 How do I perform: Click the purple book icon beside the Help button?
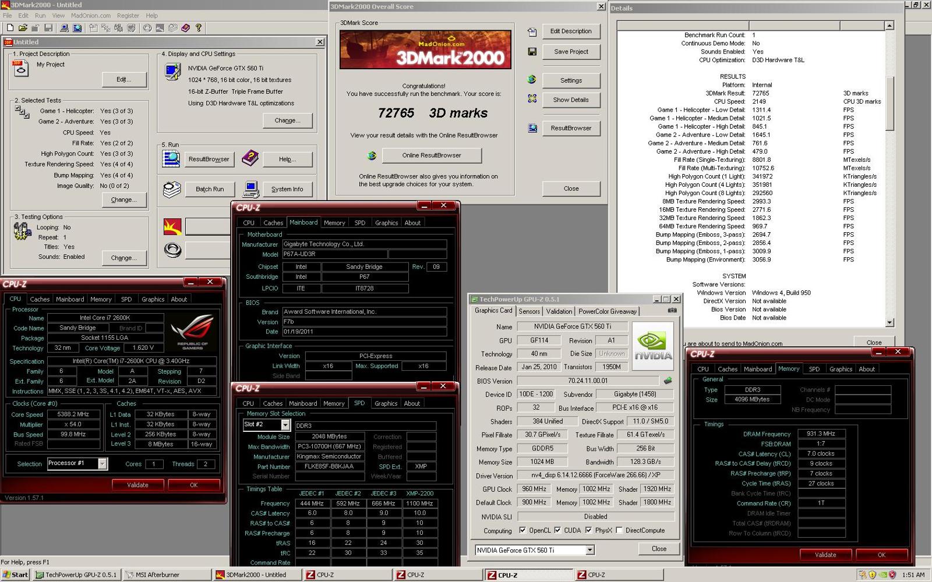coord(250,158)
